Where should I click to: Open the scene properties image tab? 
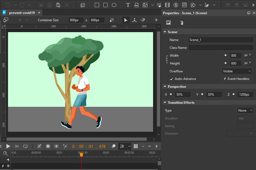tap(168, 23)
